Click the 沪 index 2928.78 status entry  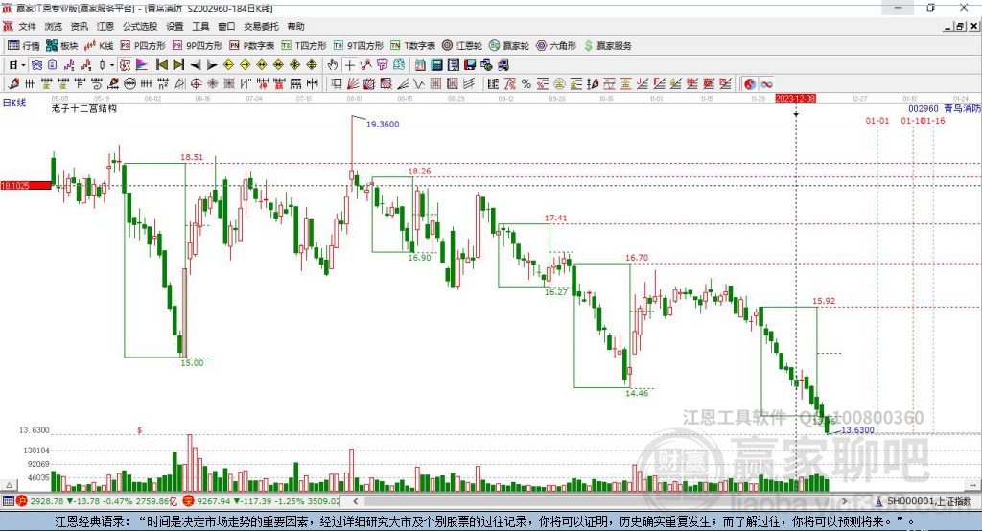[95, 501]
